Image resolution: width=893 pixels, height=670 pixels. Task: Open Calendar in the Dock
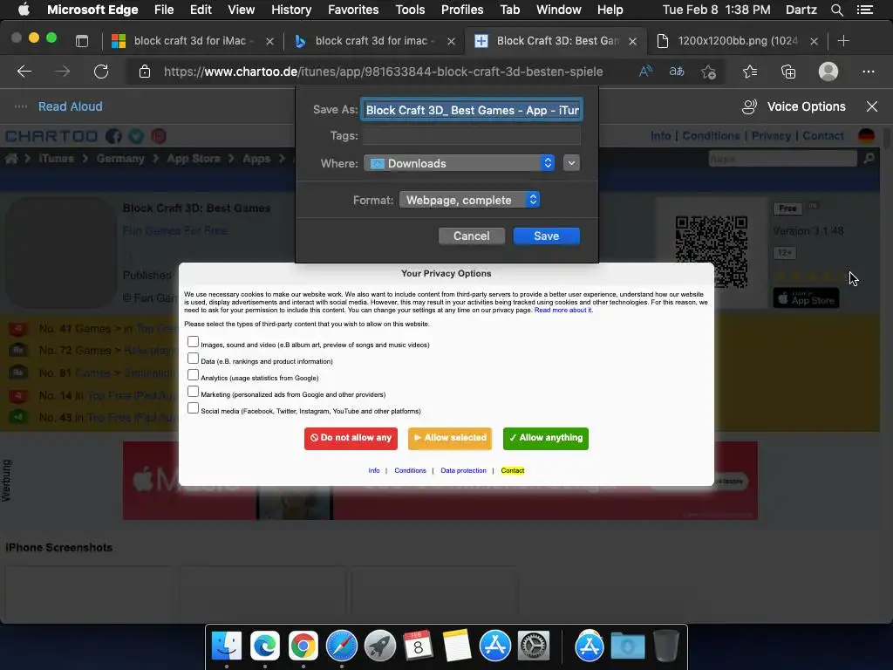coord(418,646)
